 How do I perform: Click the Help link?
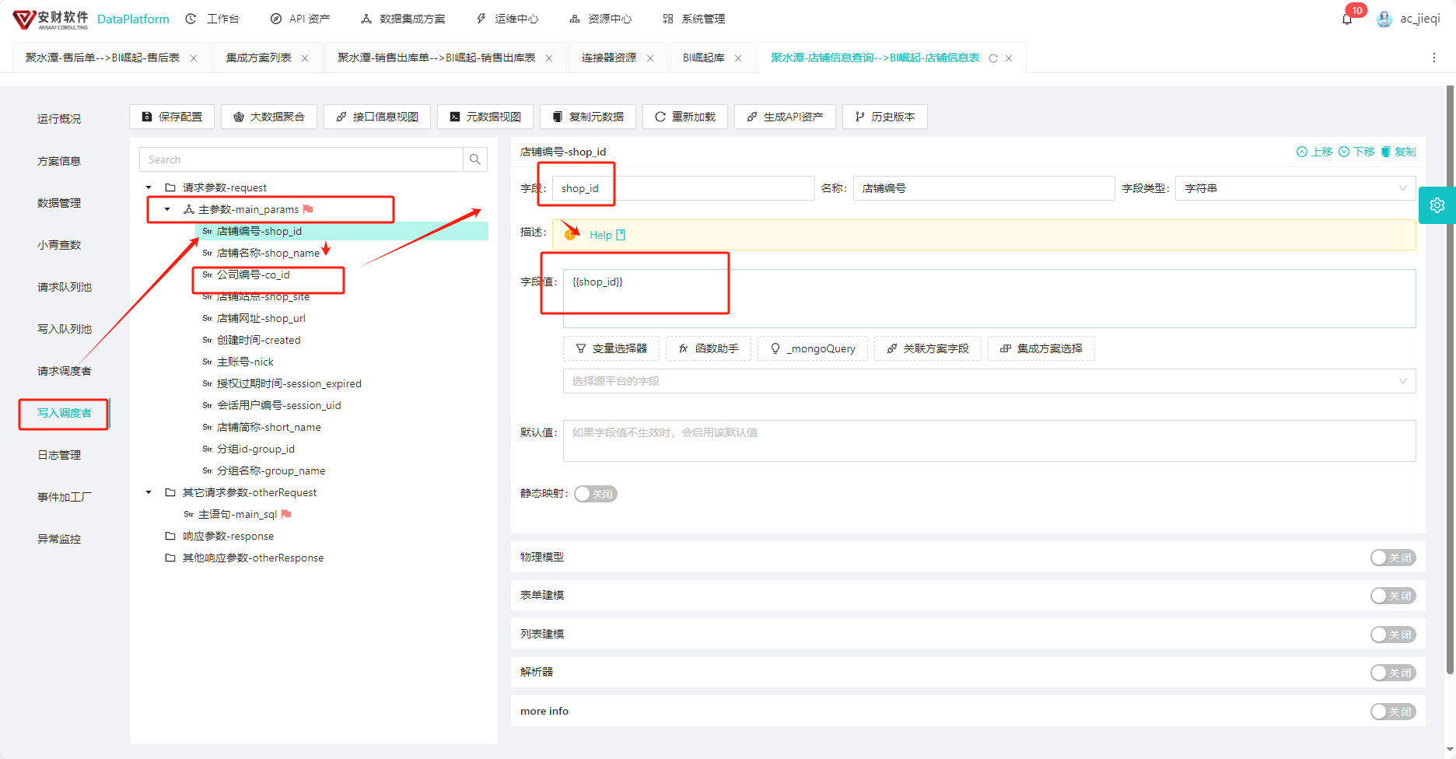[600, 235]
